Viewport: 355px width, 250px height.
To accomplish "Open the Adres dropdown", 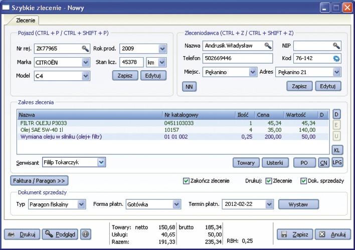I will 336,72.
